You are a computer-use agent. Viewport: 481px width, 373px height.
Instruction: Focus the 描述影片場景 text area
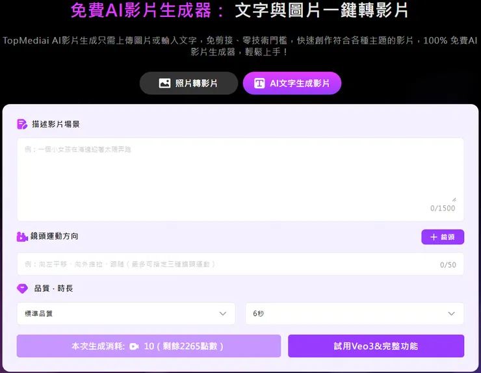[x=240, y=179]
